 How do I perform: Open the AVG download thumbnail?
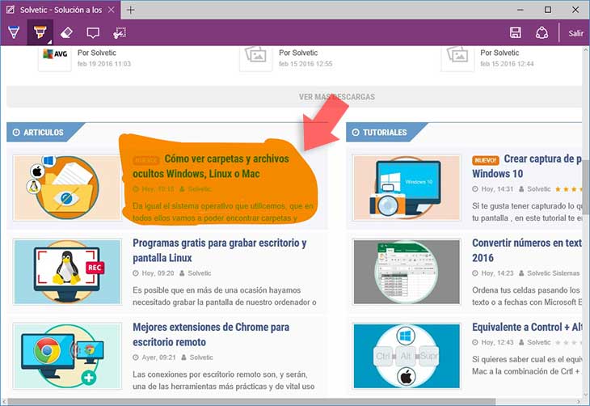coord(55,58)
